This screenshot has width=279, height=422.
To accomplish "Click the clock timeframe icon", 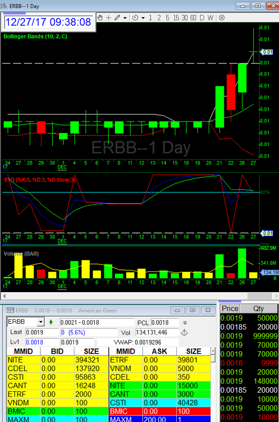I will click(x=135, y=18).
